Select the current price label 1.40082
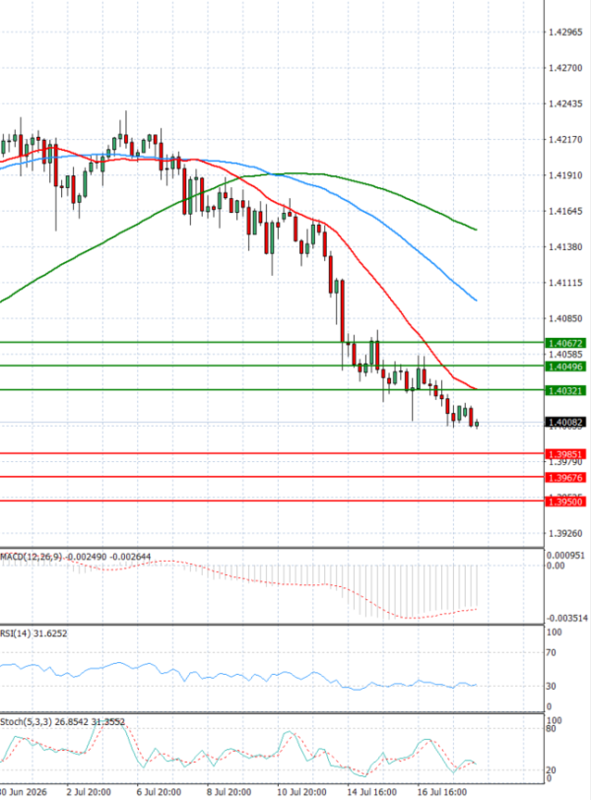591x800 pixels. click(x=565, y=422)
